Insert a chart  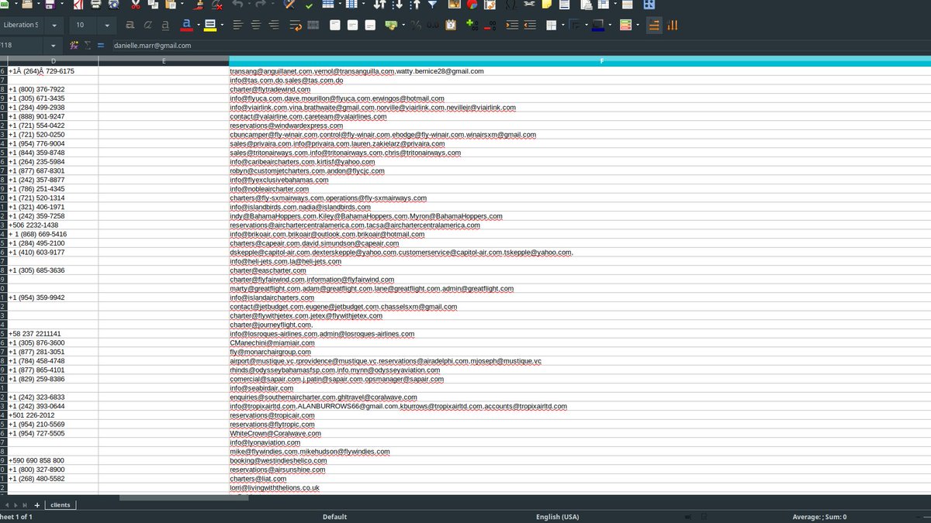tap(472, 5)
